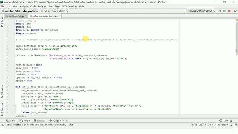238x134 pixels.
Task: Open the Help menu
Action: tap(81, 6)
